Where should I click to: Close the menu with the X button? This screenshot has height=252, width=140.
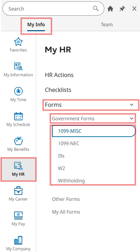point(134,9)
